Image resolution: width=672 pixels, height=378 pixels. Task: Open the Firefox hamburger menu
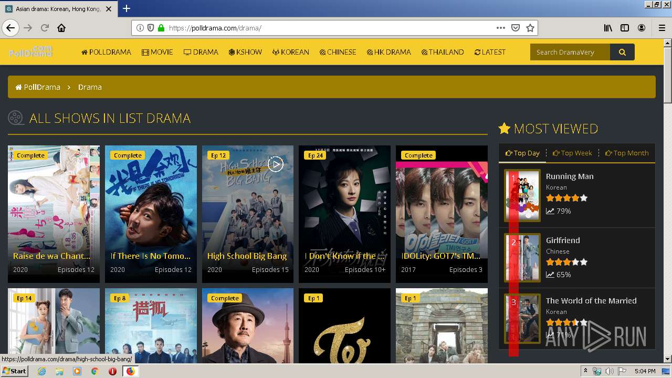(661, 28)
